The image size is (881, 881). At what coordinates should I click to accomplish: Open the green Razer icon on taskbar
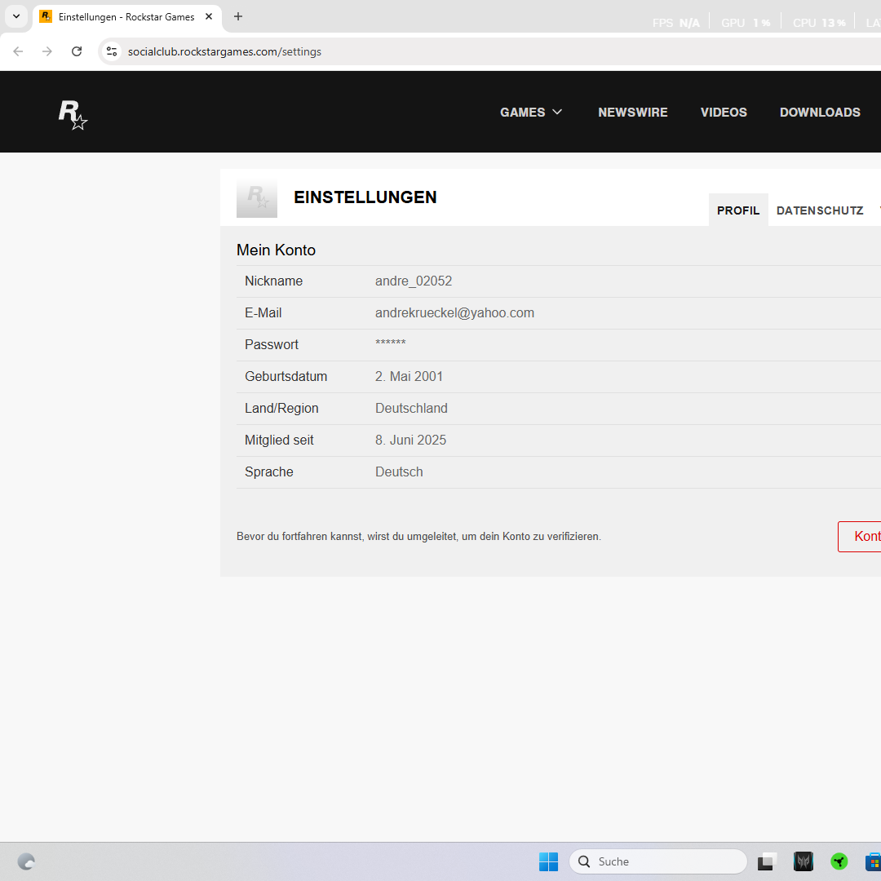coord(839,861)
